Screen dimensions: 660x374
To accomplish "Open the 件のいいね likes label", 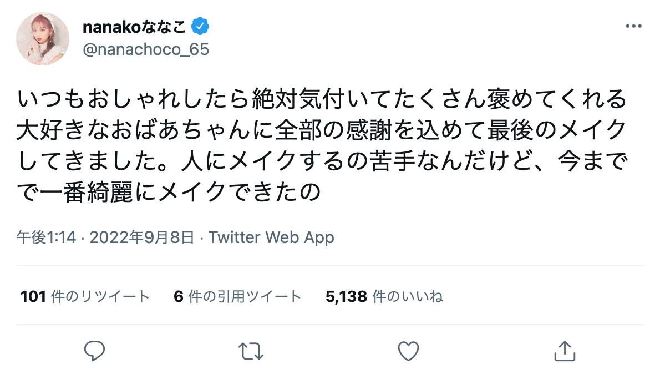I will (408, 296).
